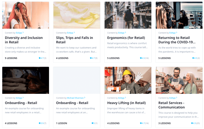Click description "Creating a diverse and inclusive store"
This screenshot has width=204, height=129.
[x=26, y=50]
